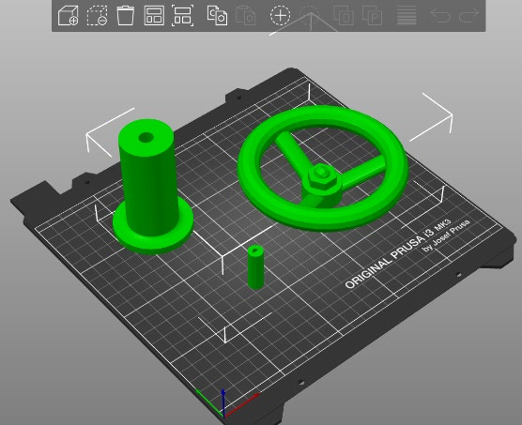Click the Arrange selection icon with brackets

click(182, 15)
